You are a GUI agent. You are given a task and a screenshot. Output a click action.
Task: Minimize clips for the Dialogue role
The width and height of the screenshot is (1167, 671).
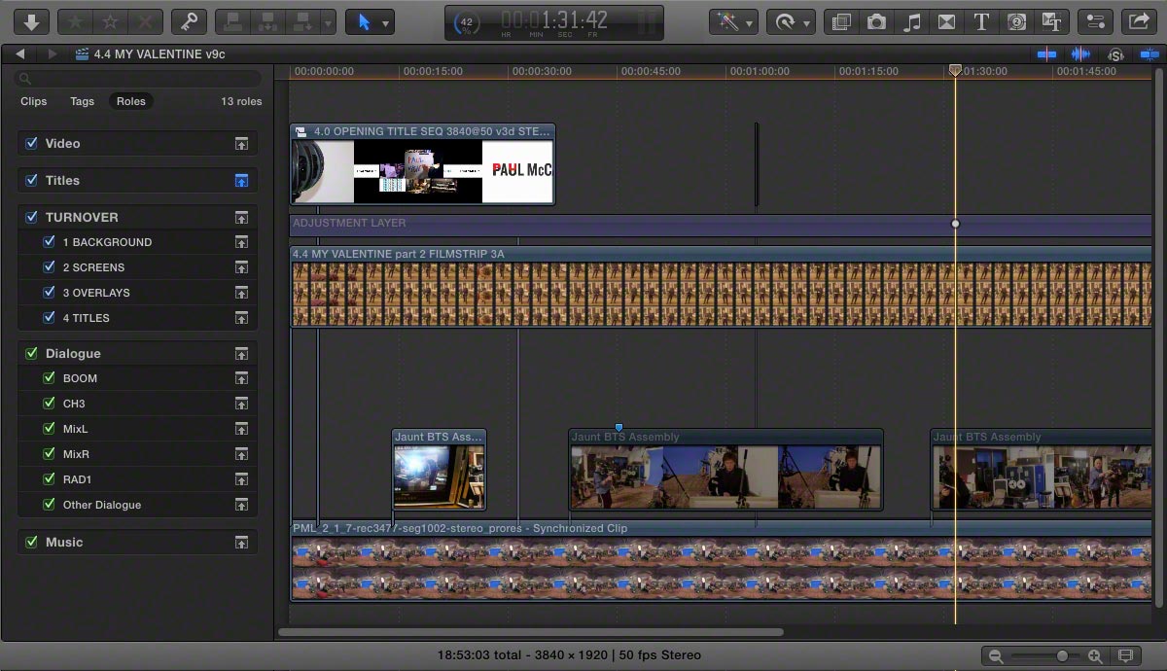pos(241,354)
